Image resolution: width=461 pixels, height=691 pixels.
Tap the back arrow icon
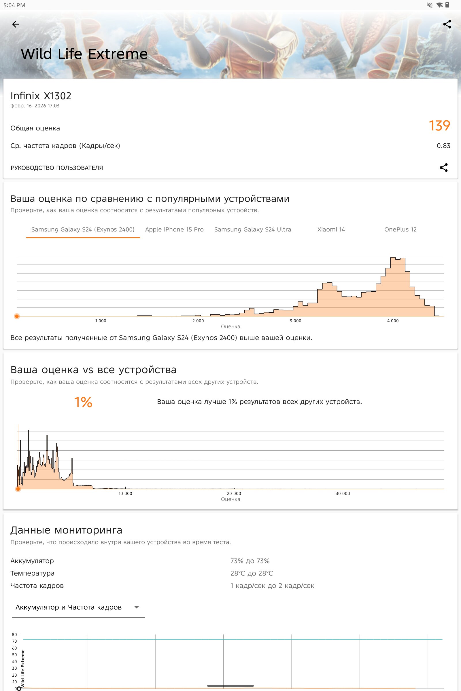coord(16,24)
